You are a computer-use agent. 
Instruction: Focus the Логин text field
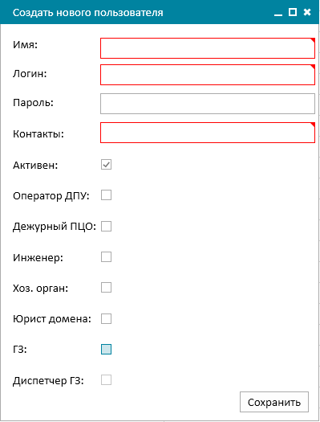tap(208, 75)
